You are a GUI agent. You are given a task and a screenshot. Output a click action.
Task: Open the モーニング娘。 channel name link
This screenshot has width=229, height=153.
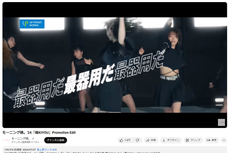click(x=21, y=138)
